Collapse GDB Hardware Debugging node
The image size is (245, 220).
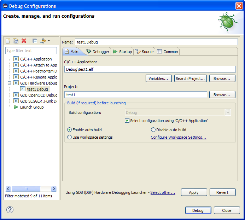point(10,83)
